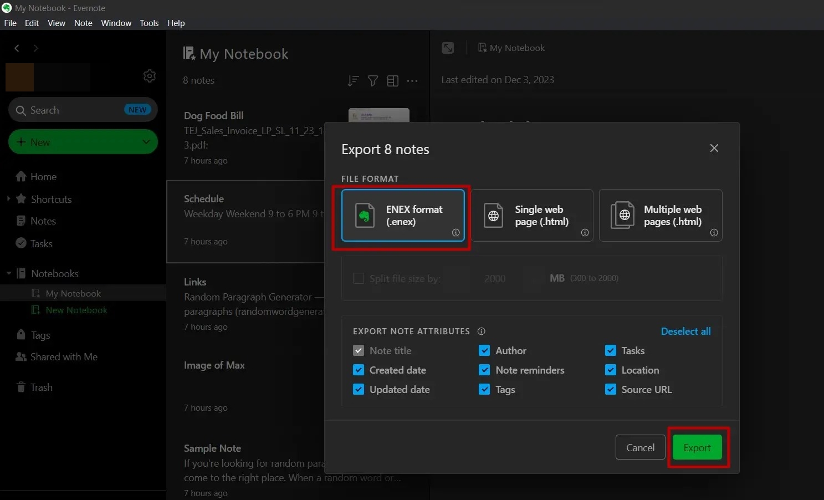Viewport: 824px width, 500px height.
Task: Click the info icon next to Export Note Attributes
Action: coord(481,331)
